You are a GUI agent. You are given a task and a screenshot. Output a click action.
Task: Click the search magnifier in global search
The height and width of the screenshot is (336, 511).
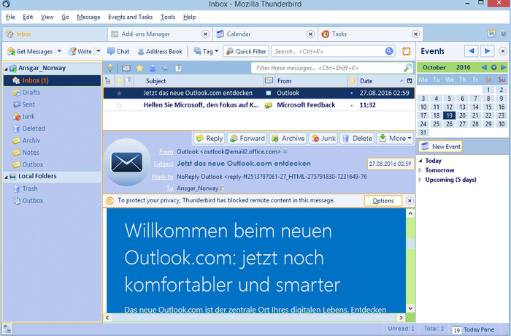tap(389, 51)
